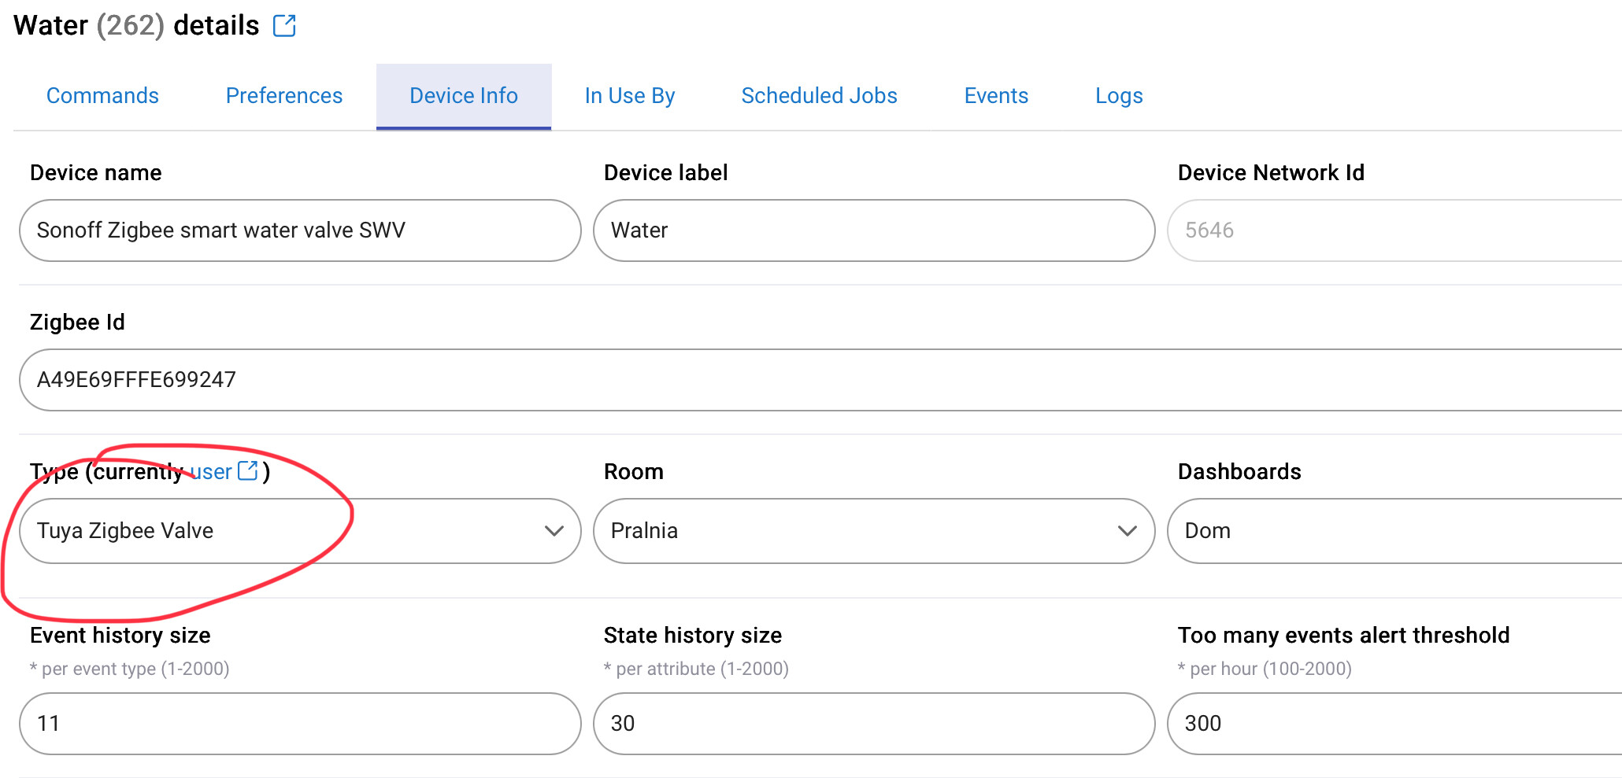This screenshot has width=1622, height=778.
Task: Click the 'Zigbee Id' label text
Action: [x=77, y=323]
